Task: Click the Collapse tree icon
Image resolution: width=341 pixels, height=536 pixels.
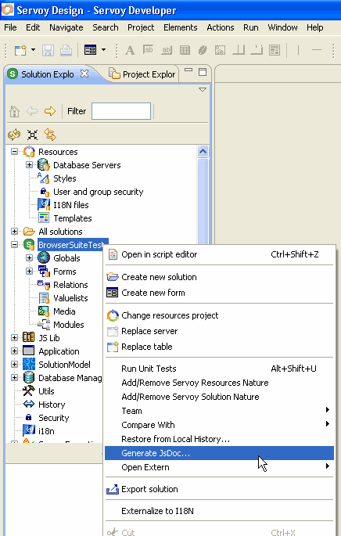Action: [x=32, y=135]
